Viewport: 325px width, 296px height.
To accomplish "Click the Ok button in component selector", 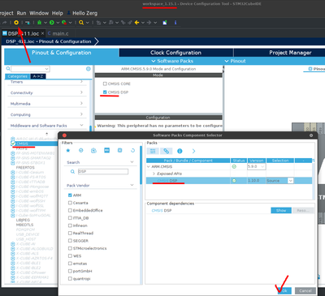I will point(284,290).
